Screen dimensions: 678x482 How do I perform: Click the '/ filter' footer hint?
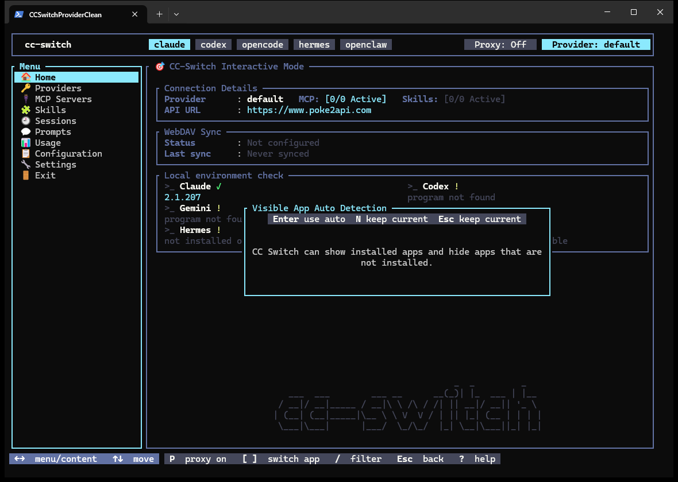359,458
